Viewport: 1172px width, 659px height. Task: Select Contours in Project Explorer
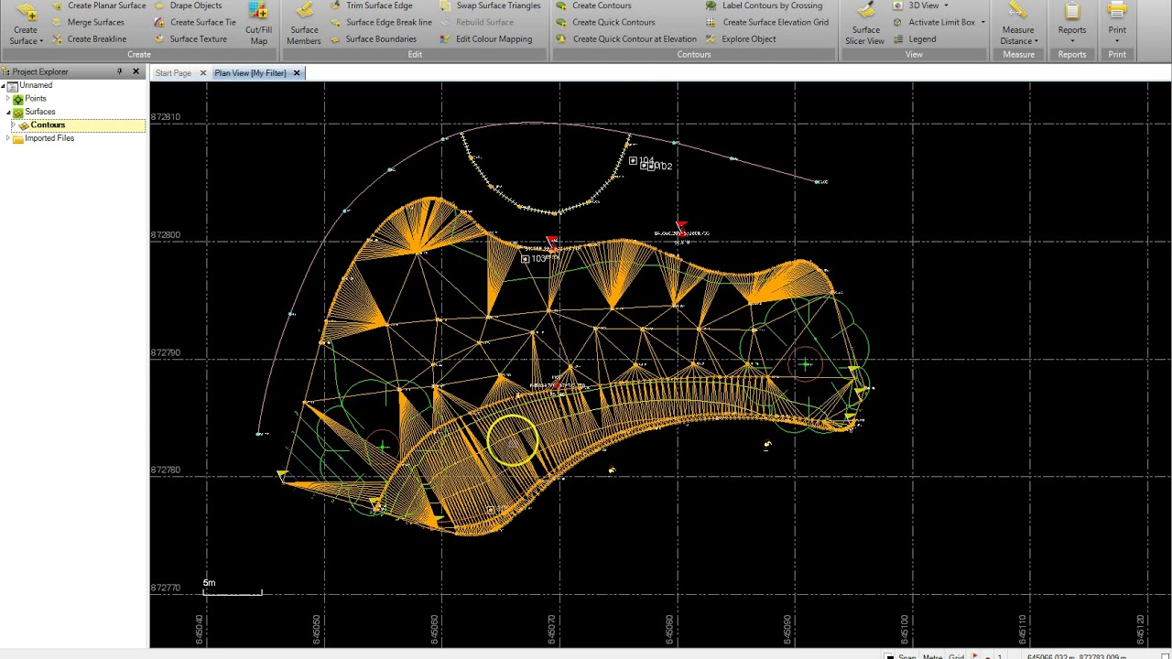[47, 125]
